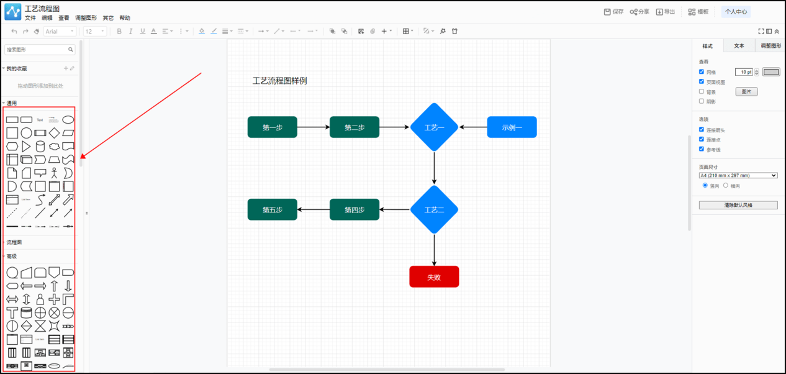This screenshot has width=786, height=374.
Task: Open the line weight dropdown in toolbar
Action: pos(228,31)
